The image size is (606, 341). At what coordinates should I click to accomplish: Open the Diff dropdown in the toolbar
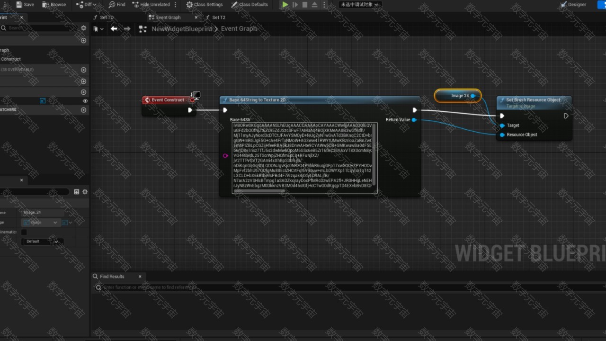point(86,4)
